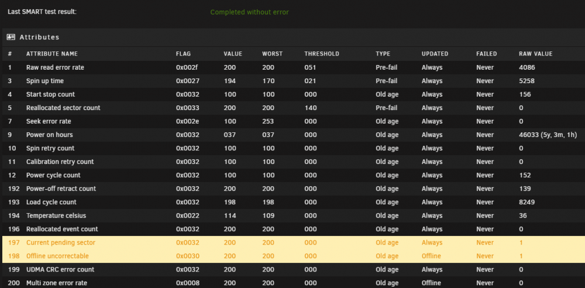Click value 114 in Temperature celsius row
Screen dimensions: 585x288
coord(229,215)
